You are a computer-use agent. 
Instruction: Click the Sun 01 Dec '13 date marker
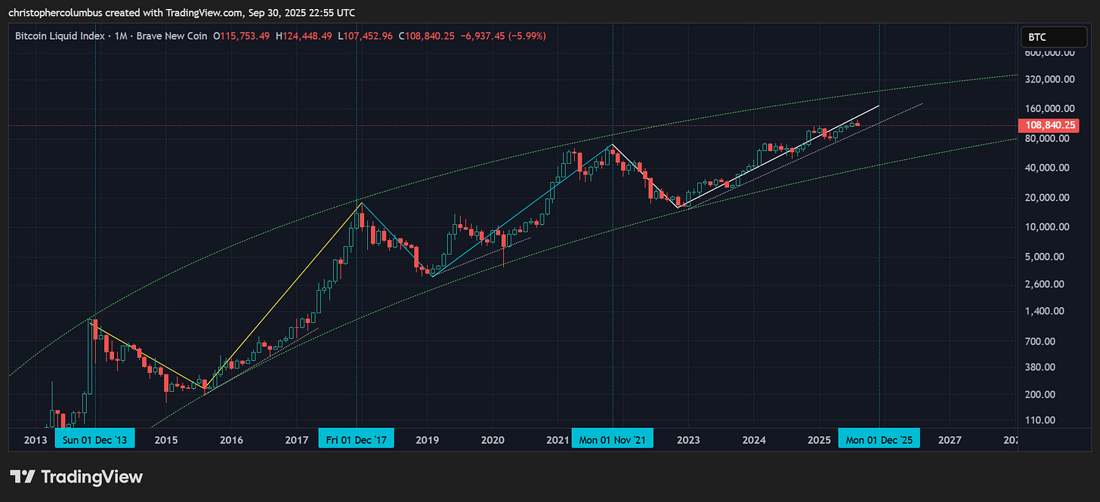(95, 439)
